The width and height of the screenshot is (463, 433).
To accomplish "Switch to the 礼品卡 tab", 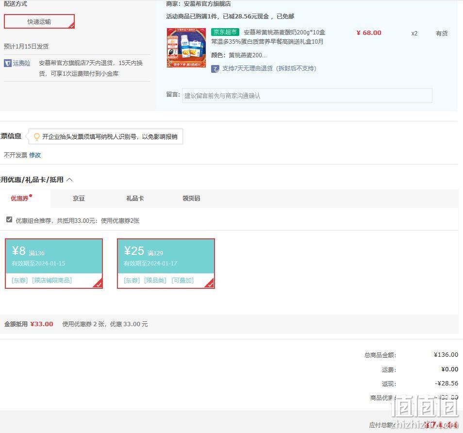I will [x=135, y=198].
